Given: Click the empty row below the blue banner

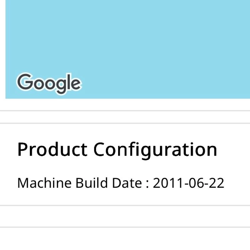Looking at the screenshot, I should 125,117.
